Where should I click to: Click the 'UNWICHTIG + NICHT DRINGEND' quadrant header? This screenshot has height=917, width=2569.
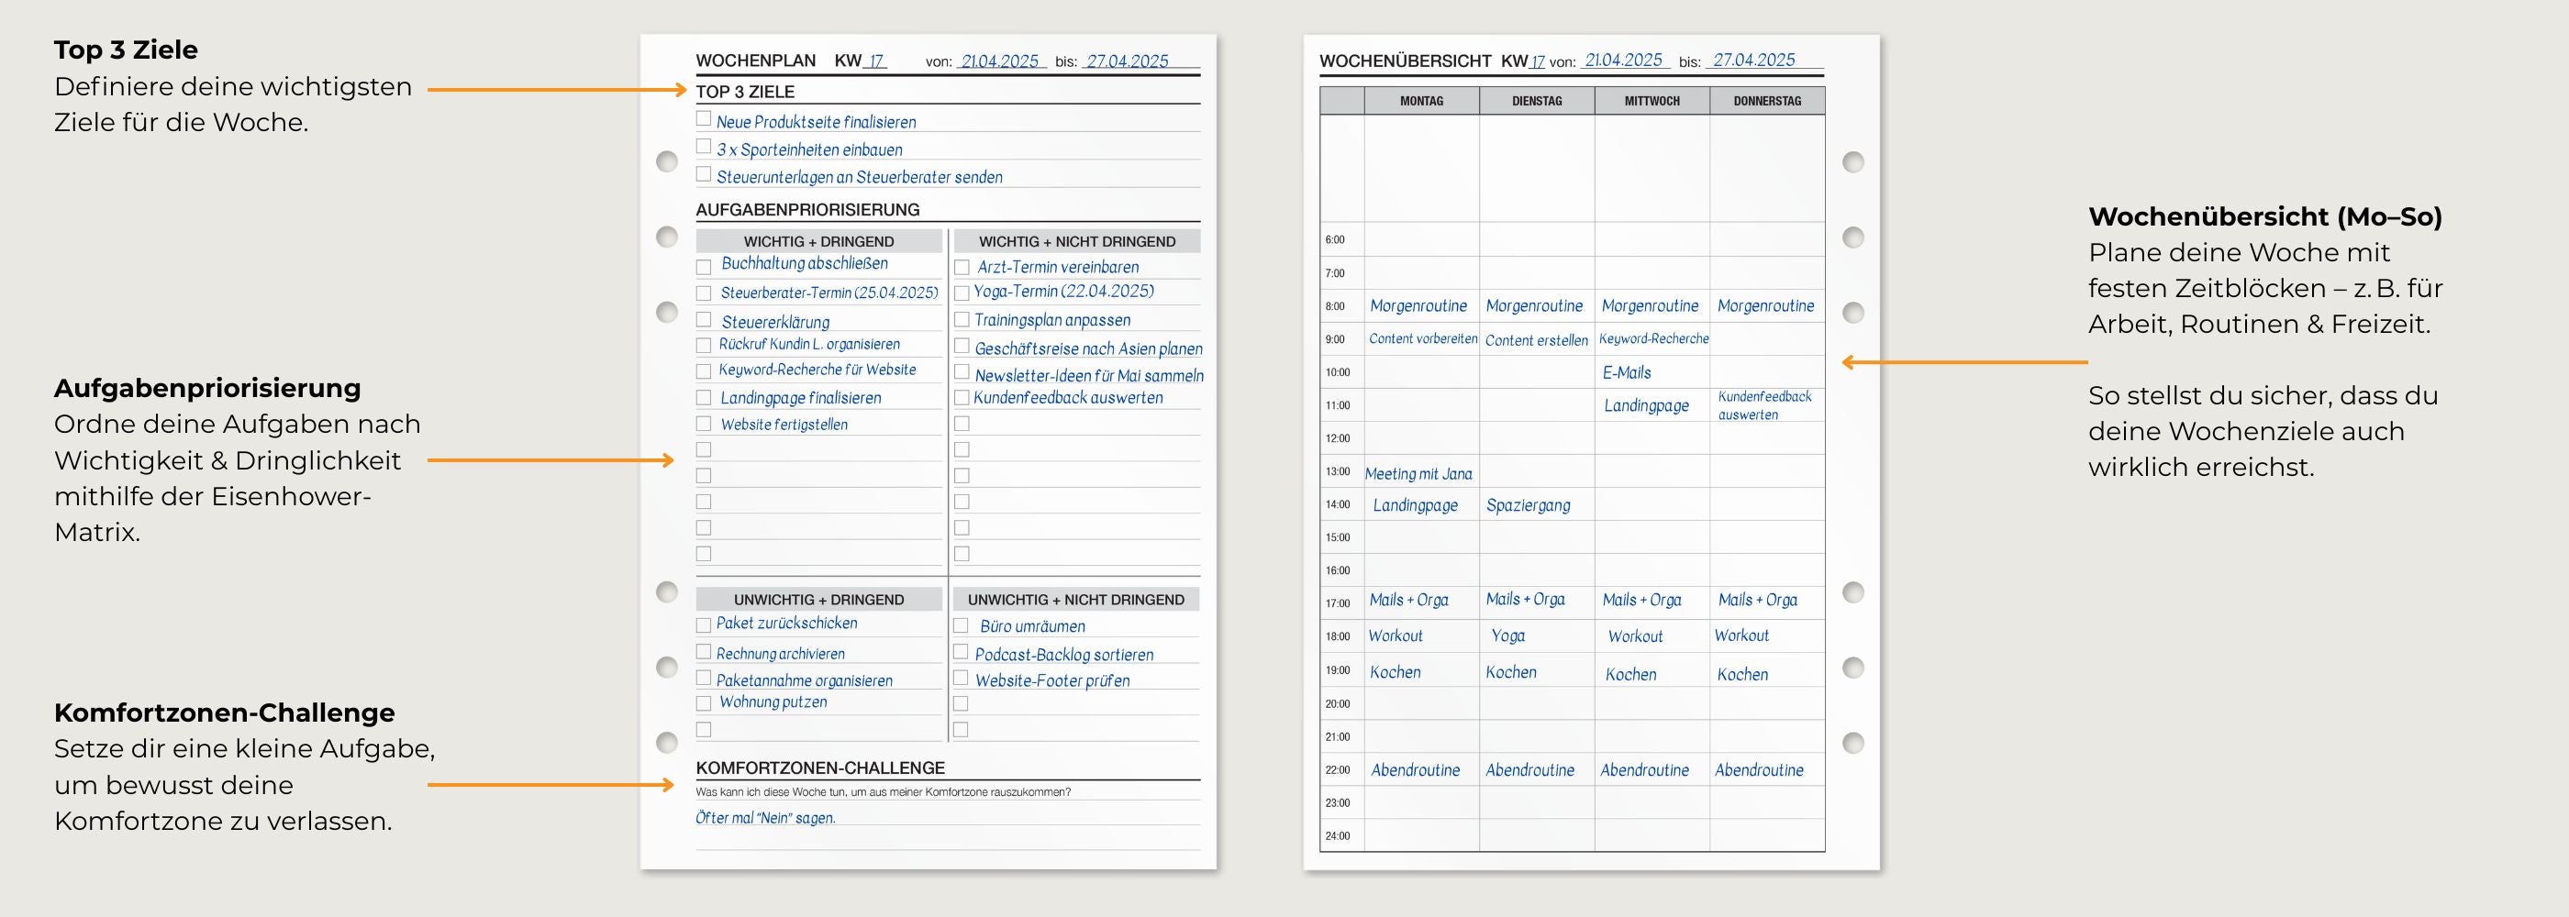(x=1075, y=599)
